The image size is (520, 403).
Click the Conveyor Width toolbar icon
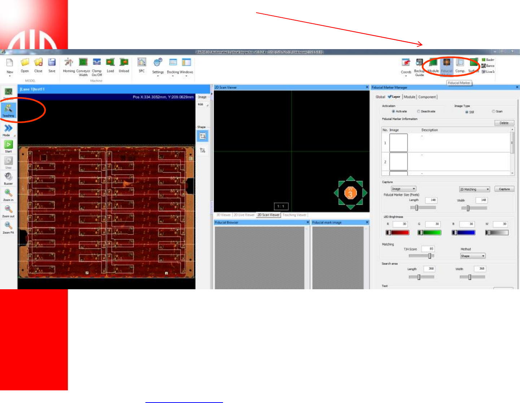[83, 63]
